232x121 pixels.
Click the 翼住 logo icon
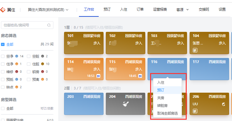click(x=3, y=10)
